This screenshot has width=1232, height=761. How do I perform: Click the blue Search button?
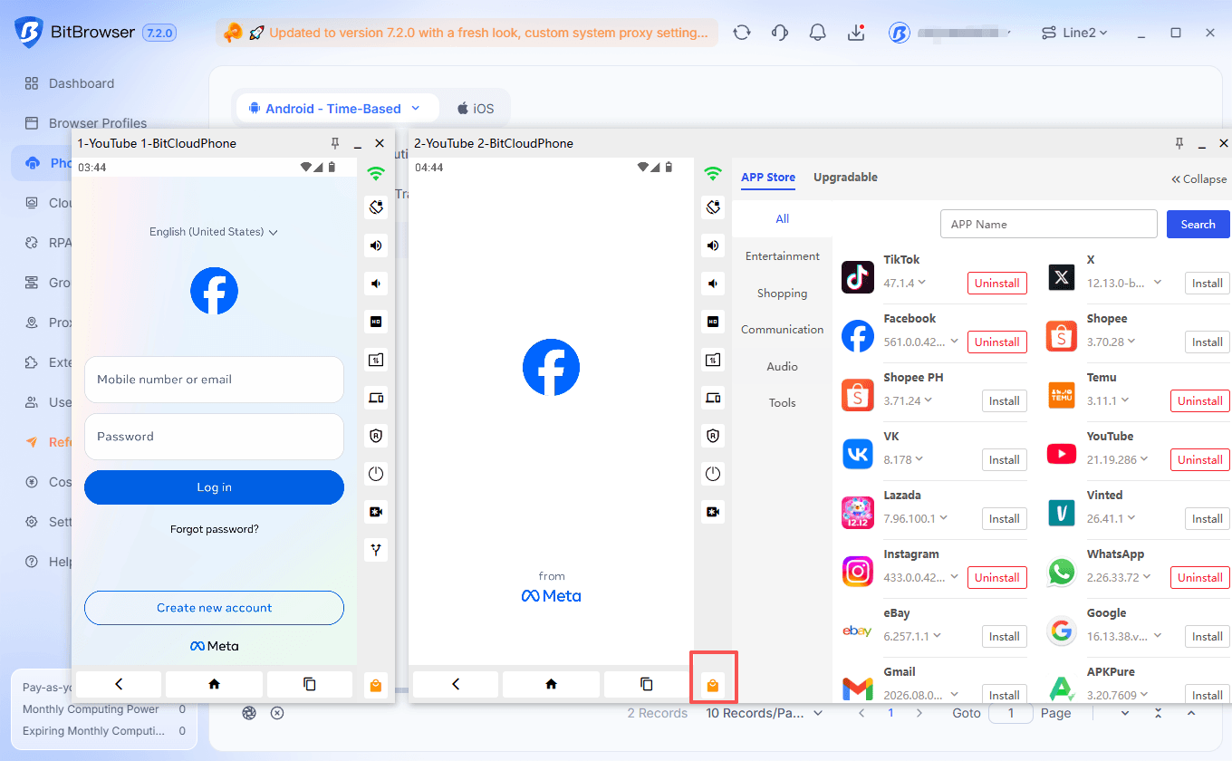click(1198, 224)
